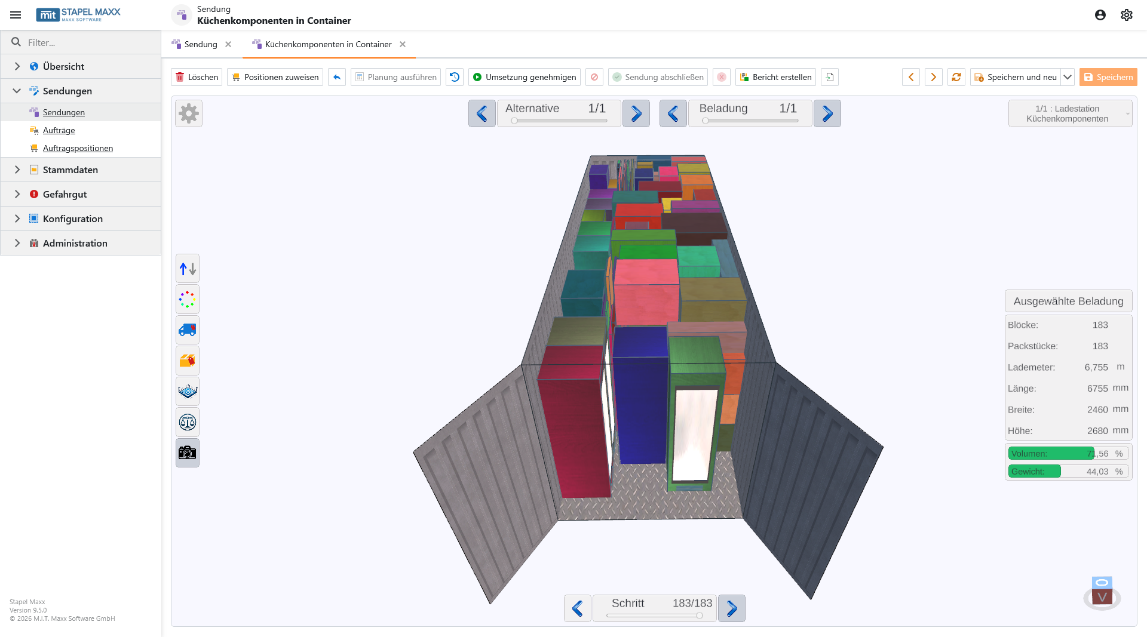1147x637 pixels.
Task: Click Positionen zuweisen button
Action: (x=275, y=77)
